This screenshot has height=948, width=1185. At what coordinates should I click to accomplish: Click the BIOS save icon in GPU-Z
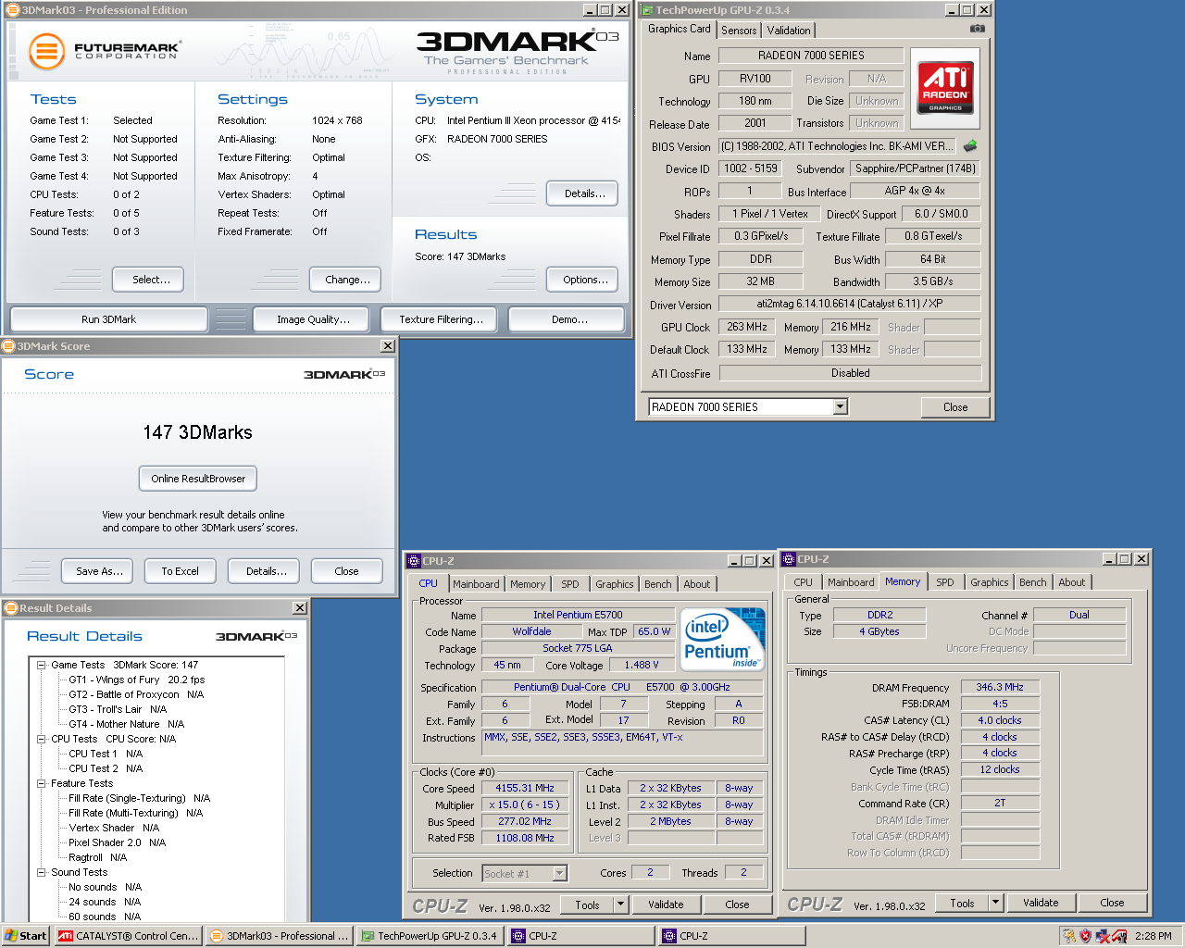970,145
